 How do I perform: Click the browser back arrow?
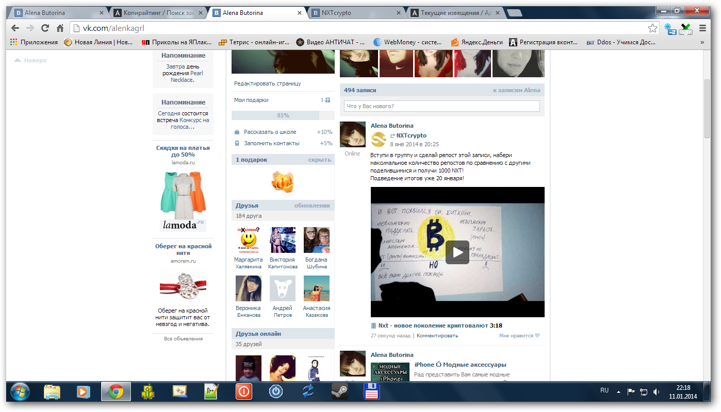16,28
